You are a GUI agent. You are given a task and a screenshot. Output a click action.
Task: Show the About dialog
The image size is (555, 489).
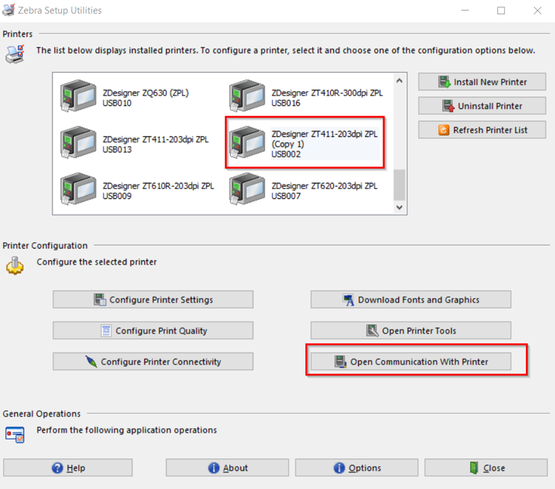coord(228,468)
